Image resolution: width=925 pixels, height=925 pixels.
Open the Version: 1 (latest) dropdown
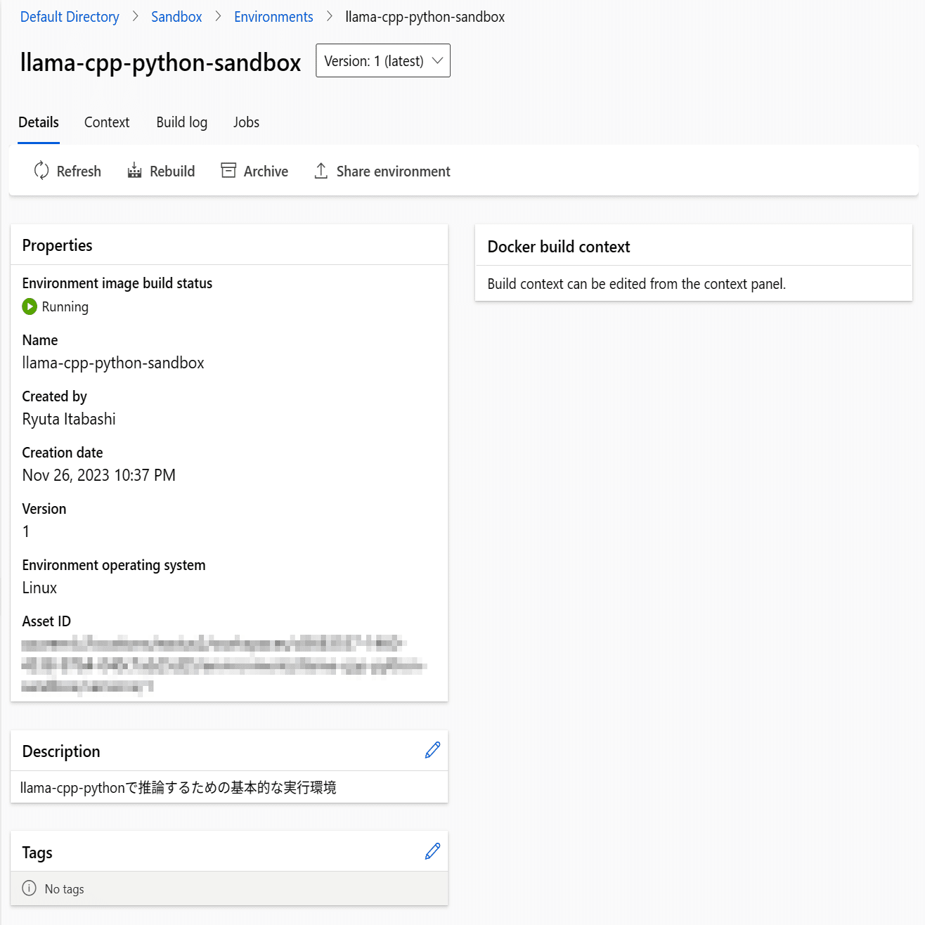click(x=383, y=60)
